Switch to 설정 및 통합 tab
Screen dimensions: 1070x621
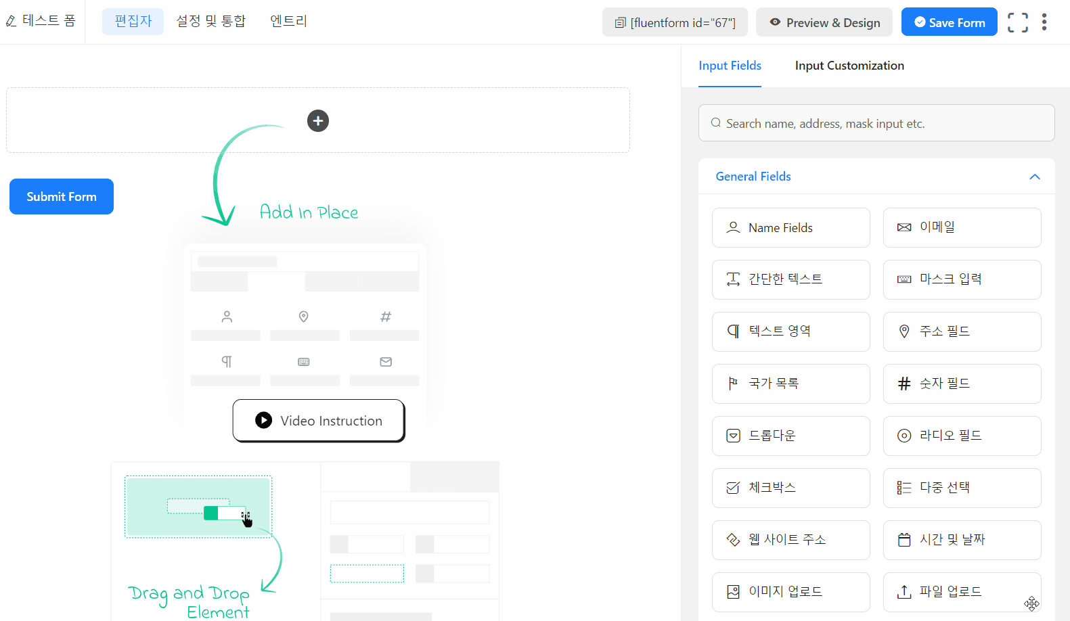[x=210, y=22]
